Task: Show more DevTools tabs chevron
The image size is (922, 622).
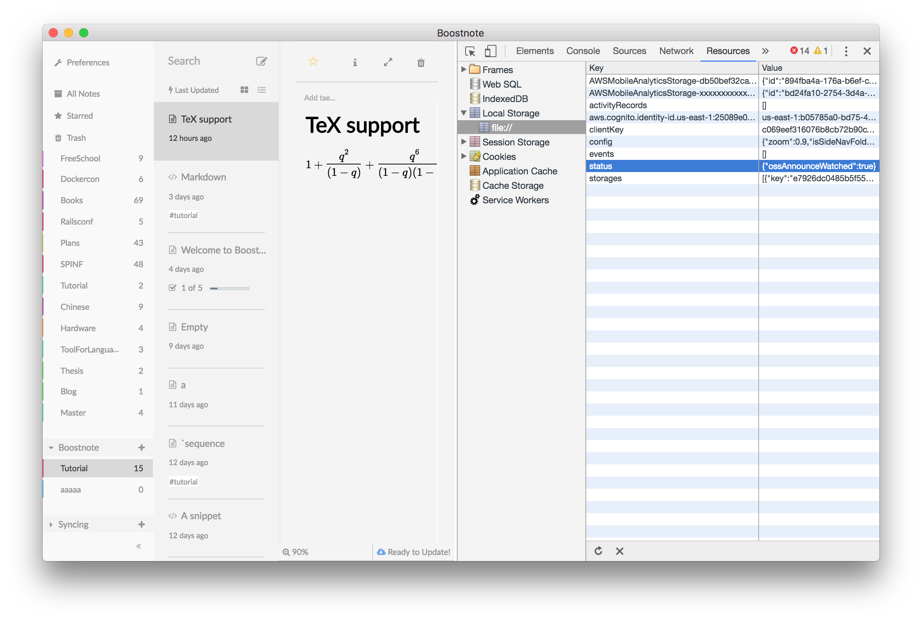Action: coord(765,51)
